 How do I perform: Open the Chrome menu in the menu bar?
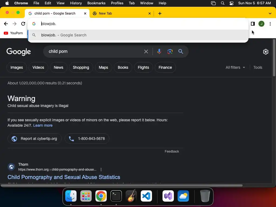[21, 3]
